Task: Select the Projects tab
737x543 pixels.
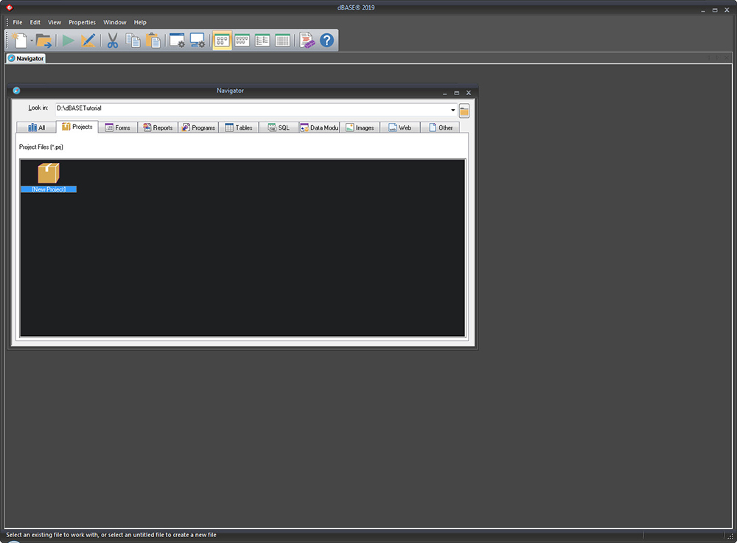Action: tap(77, 127)
